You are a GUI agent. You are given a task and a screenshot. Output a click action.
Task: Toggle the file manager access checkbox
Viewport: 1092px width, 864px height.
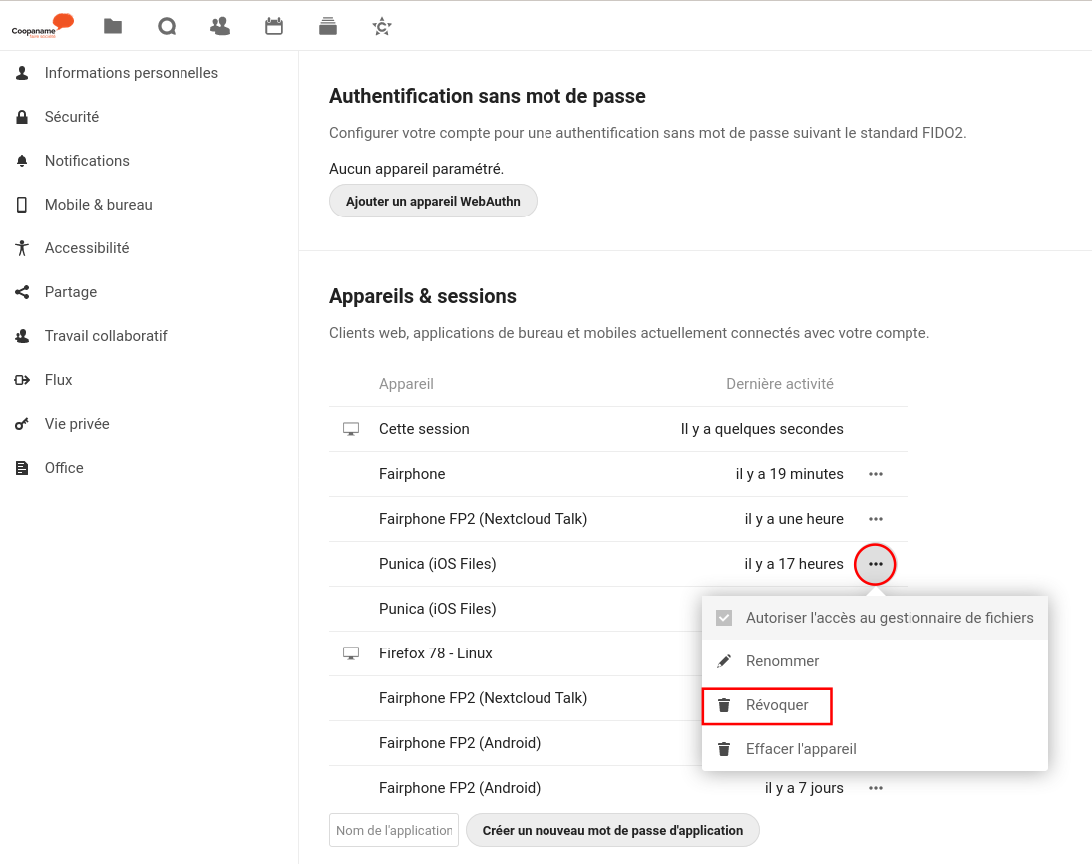(724, 618)
